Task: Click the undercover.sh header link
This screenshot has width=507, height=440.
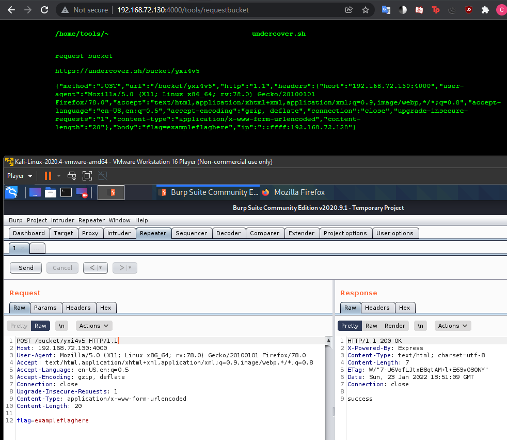Action: [278, 34]
